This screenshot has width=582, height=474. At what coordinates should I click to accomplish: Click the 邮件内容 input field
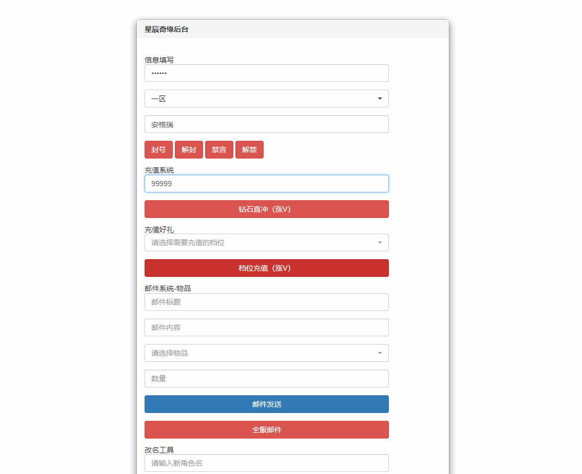coord(266,327)
